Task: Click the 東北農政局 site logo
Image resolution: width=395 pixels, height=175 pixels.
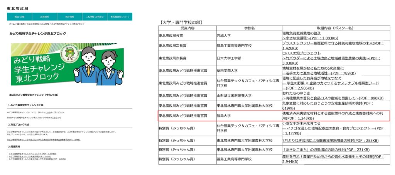Action: coord(18,8)
